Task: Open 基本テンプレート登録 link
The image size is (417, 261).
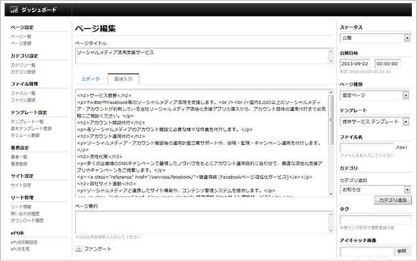Action: click(x=31, y=128)
